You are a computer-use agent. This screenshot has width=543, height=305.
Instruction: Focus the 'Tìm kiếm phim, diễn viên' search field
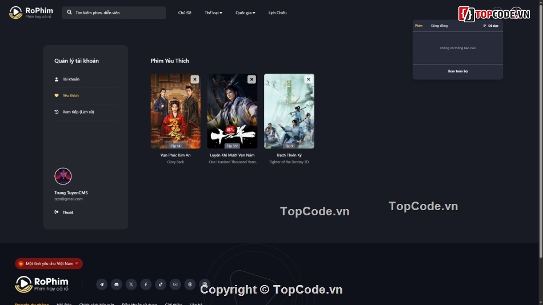[x=114, y=13]
